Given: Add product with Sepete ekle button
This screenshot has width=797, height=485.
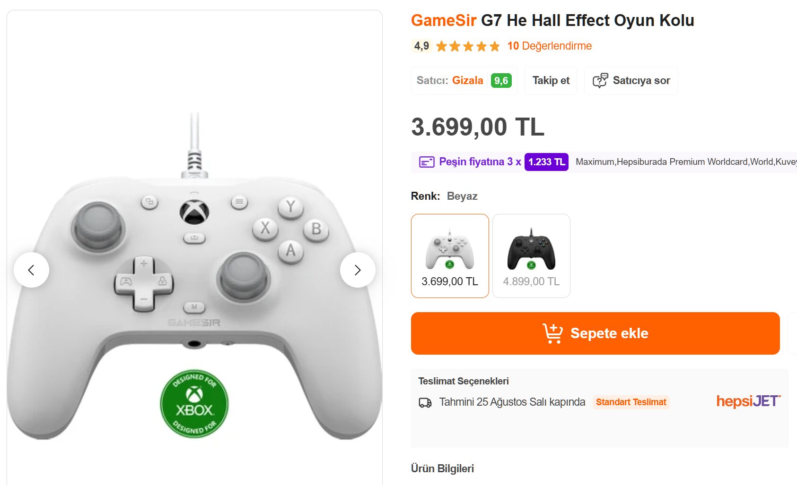Looking at the screenshot, I should click(x=595, y=333).
